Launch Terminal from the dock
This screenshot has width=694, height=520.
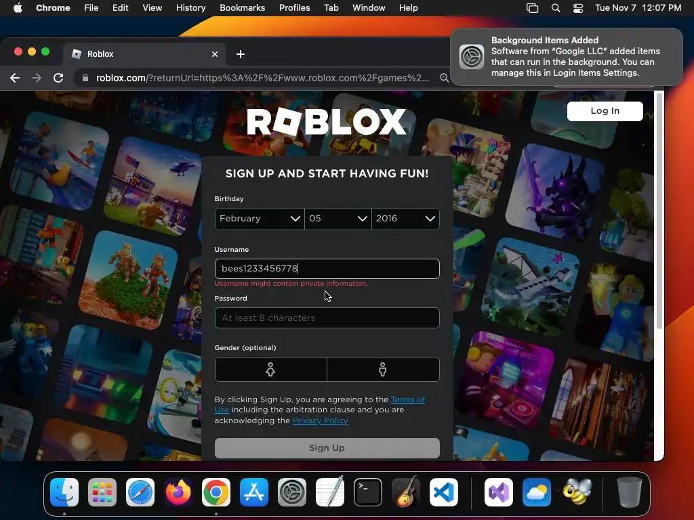(368, 492)
